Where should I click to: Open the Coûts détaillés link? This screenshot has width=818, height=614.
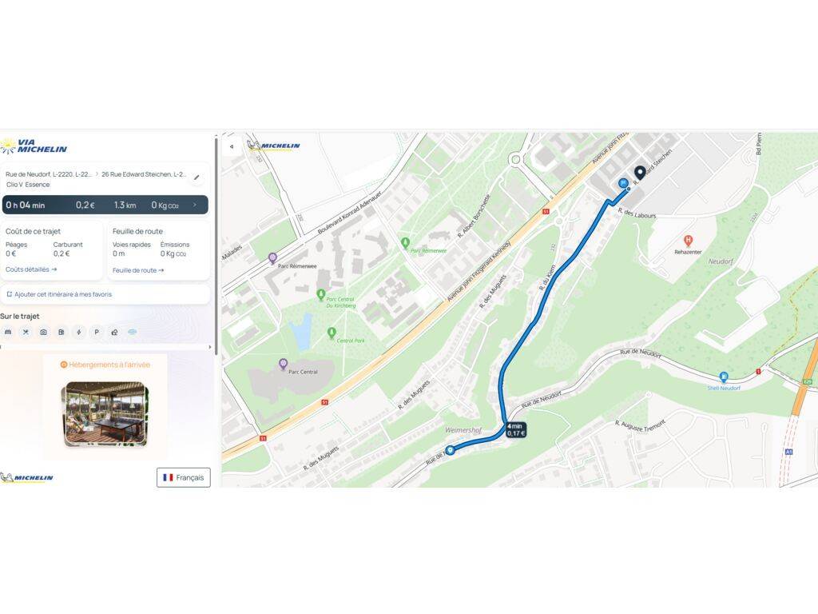31,269
